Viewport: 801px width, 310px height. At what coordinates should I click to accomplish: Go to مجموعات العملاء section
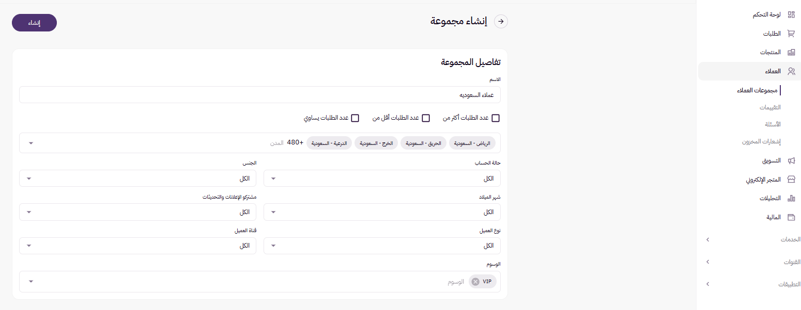click(758, 90)
